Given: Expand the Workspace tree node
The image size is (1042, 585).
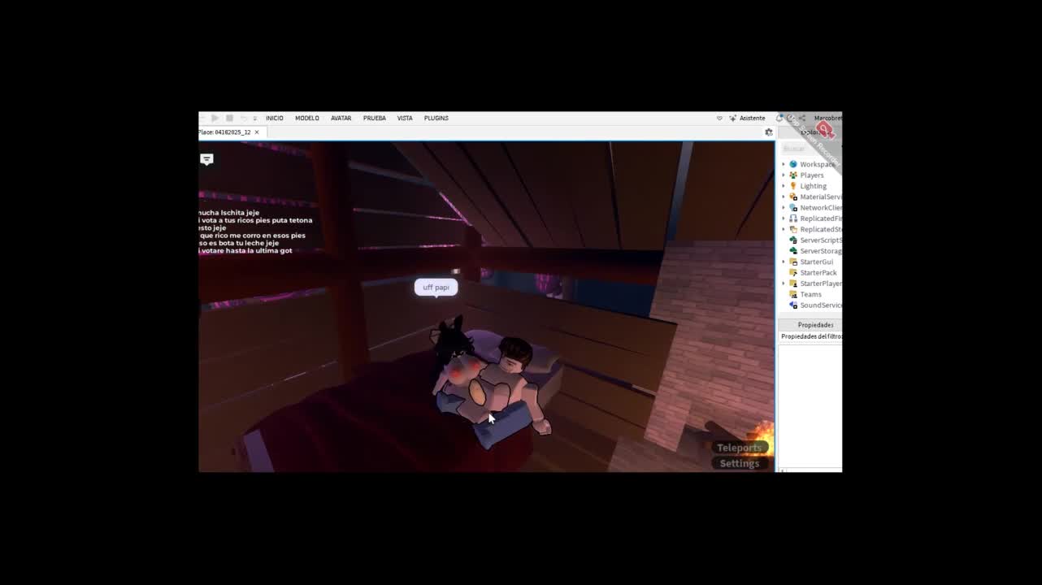Looking at the screenshot, I should [784, 164].
